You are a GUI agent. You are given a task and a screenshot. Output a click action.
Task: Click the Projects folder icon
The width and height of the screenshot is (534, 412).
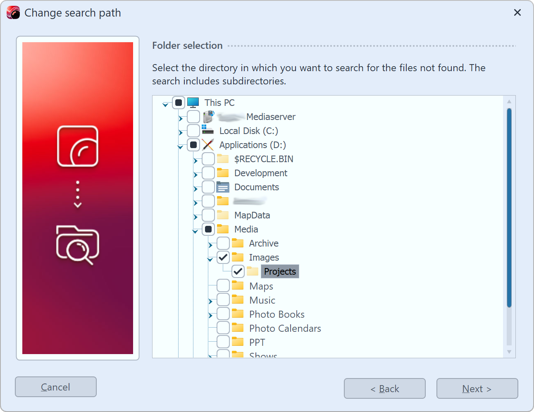point(253,271)
